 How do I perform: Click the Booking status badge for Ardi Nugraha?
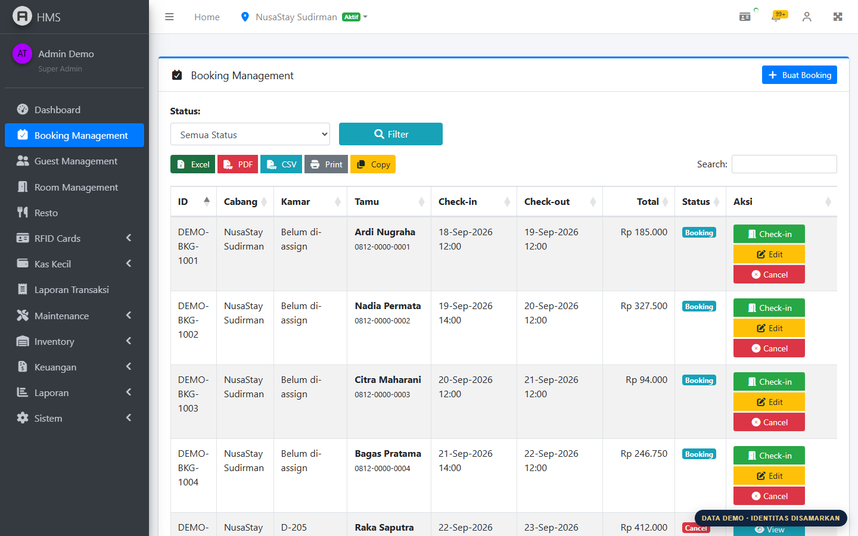[699, 233]
